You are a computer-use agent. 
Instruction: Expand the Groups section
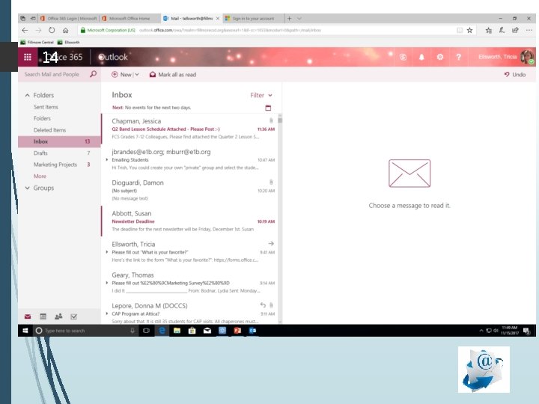pos(28,188)
